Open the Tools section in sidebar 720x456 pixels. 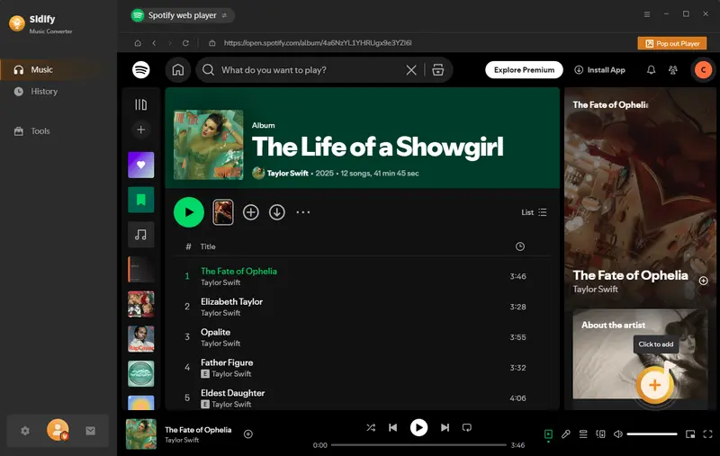click(40, 131)
